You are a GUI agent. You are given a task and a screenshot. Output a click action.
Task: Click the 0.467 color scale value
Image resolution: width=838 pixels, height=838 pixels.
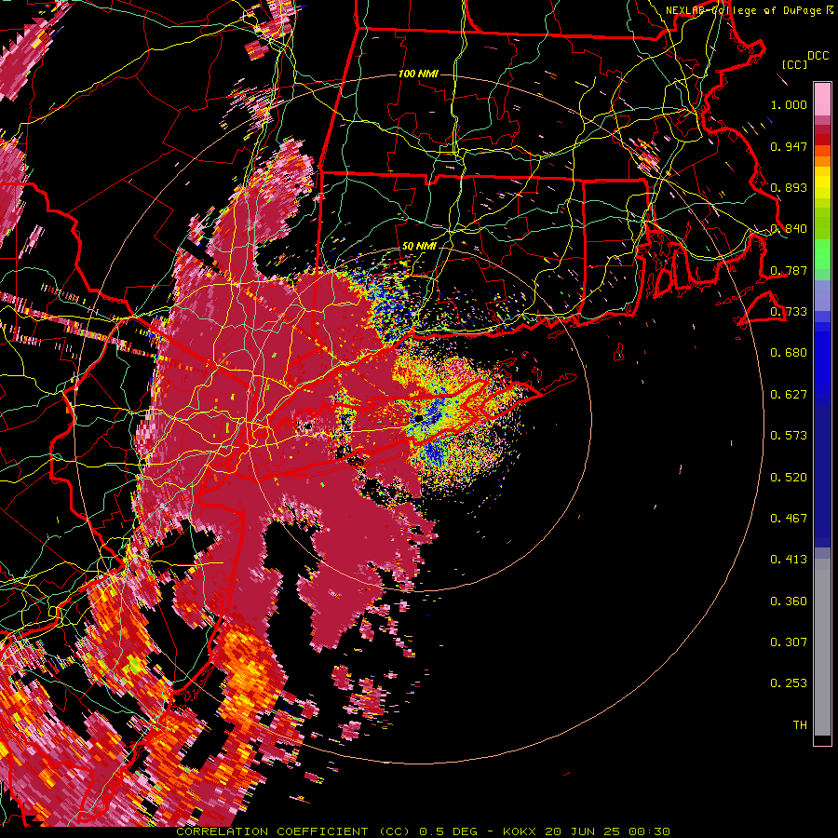click(789, 519)
